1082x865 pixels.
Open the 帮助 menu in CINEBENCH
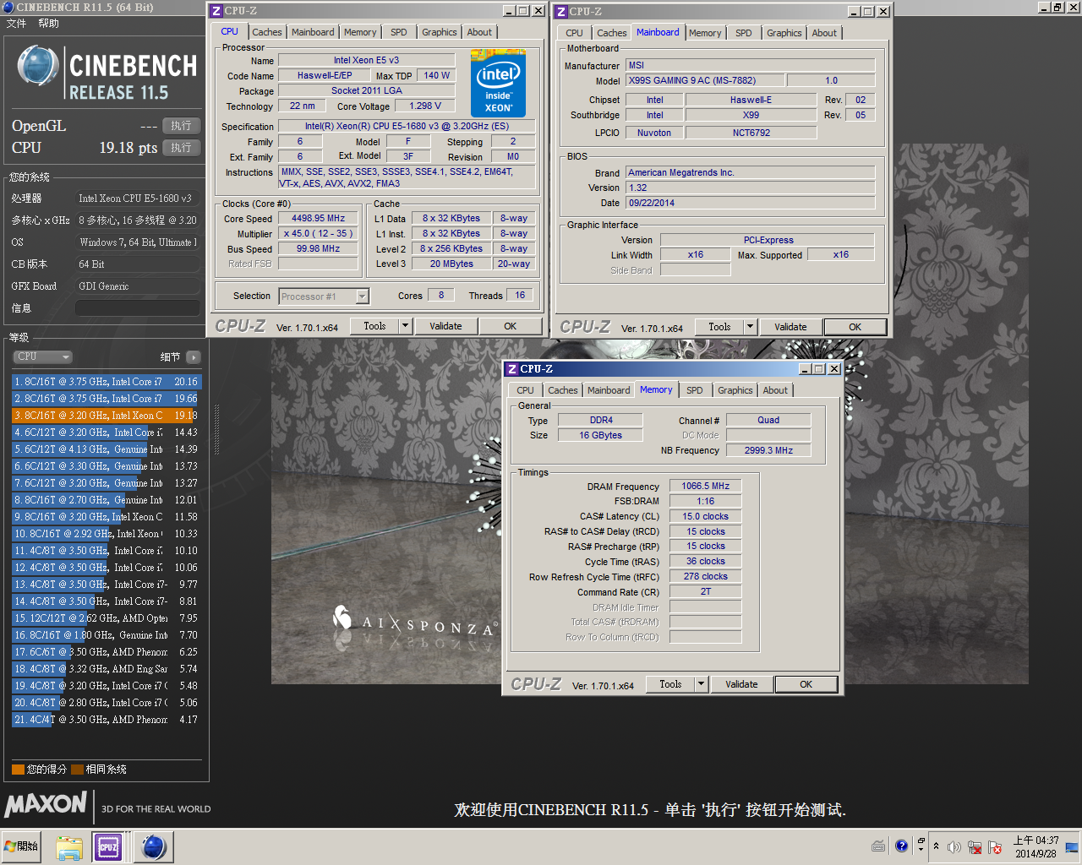tap(49, 24)
